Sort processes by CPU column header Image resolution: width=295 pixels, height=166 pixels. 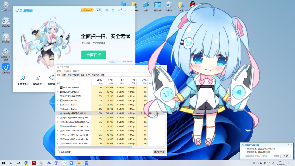tap(97, 82)
